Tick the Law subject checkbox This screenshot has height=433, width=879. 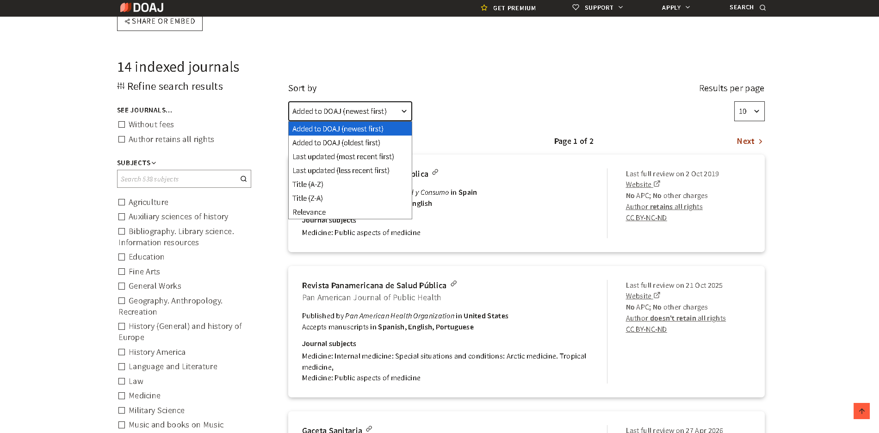[122, 381]
